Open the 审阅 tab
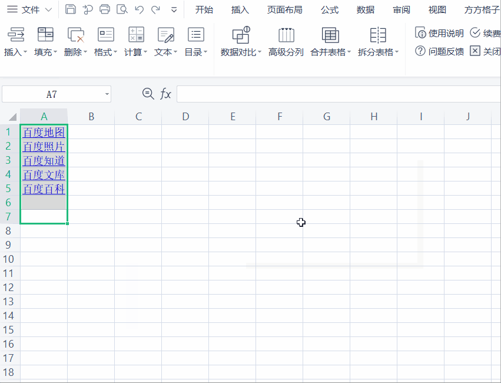 (x=402, y=9)
